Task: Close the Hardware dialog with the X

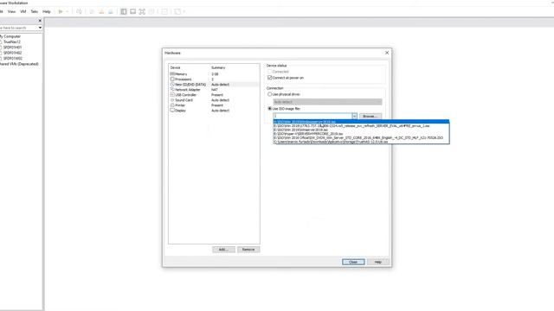Action: [387, 53]
